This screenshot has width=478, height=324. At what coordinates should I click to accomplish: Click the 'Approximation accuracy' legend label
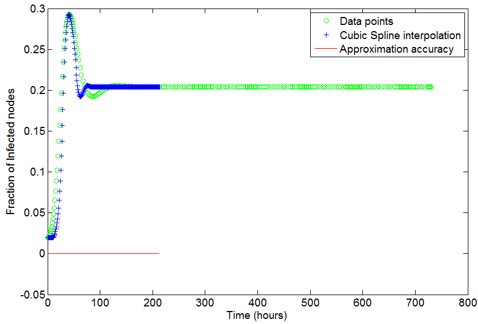click(396, 49)
